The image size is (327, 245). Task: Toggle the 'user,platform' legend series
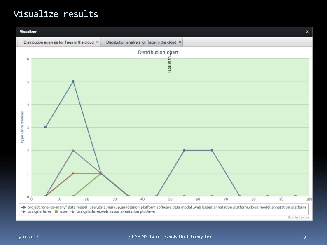point(36,212)
